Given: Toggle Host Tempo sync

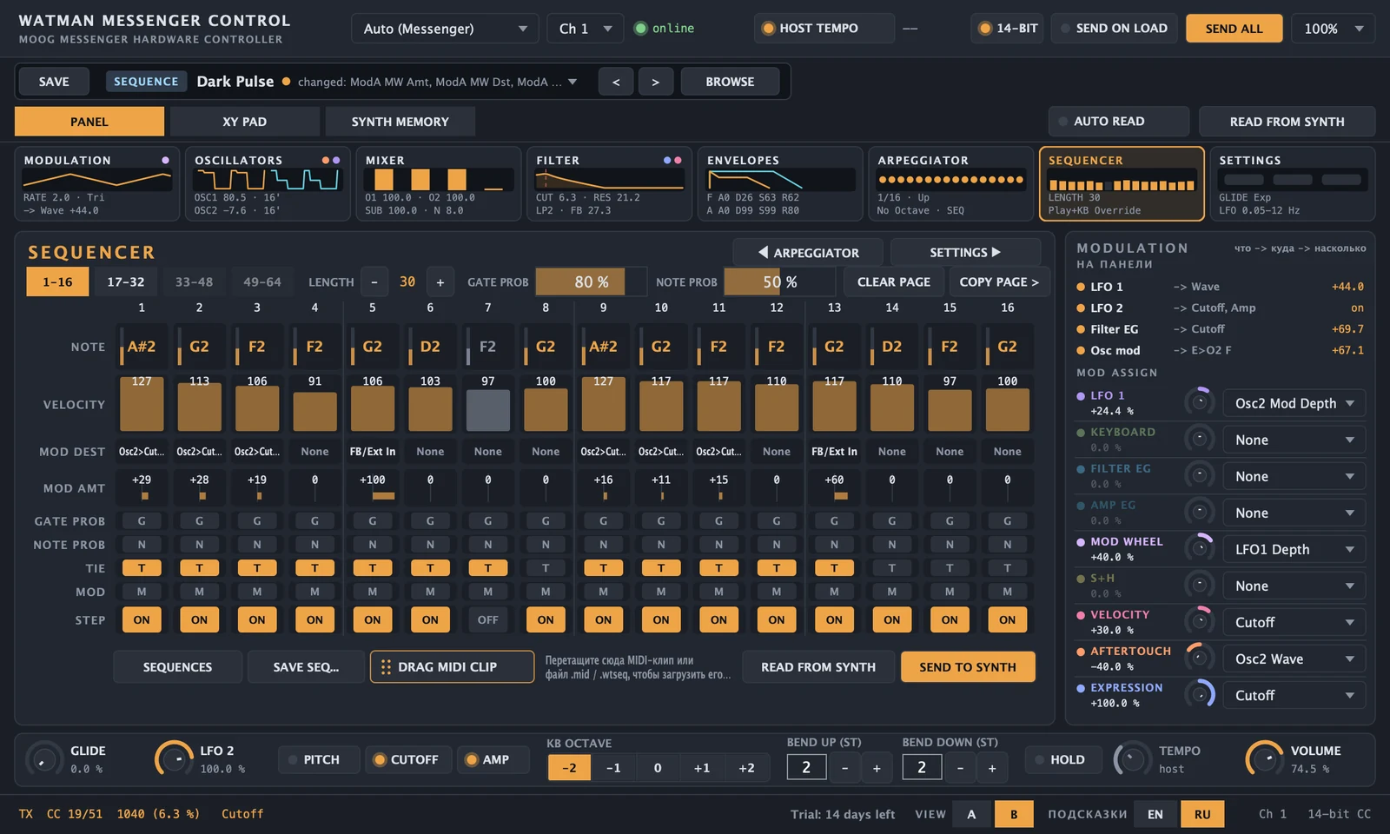Looking at the screenshot, I should 824,29.
